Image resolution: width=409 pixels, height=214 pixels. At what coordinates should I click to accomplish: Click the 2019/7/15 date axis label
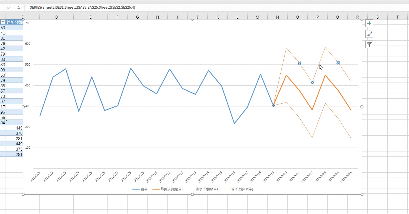[217, 177]
